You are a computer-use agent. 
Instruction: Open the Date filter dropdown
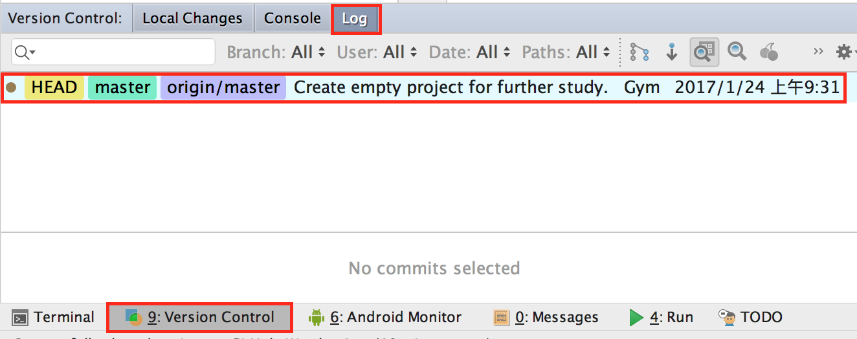[x=470, y=52]
